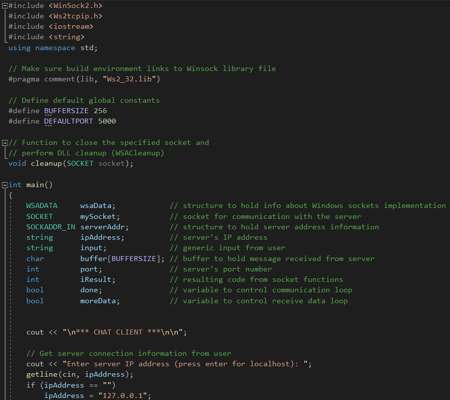Click the ipAddress string variable

(100, 237)
